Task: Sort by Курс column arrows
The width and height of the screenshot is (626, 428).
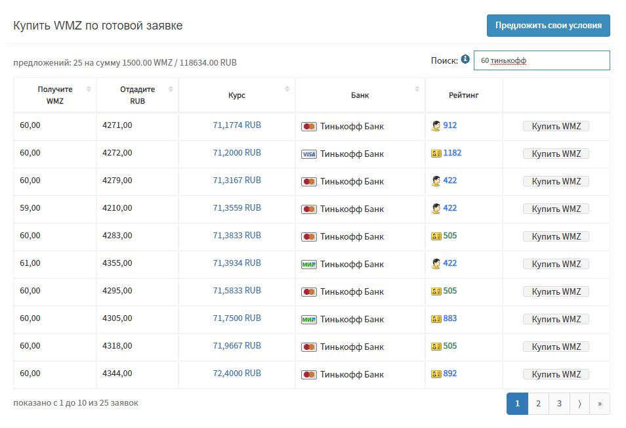Action: click(287, 89)
